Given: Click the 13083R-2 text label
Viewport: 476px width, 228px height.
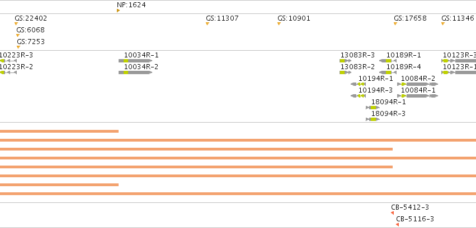Looking at the screenshot, I should (x=357, y=67).
